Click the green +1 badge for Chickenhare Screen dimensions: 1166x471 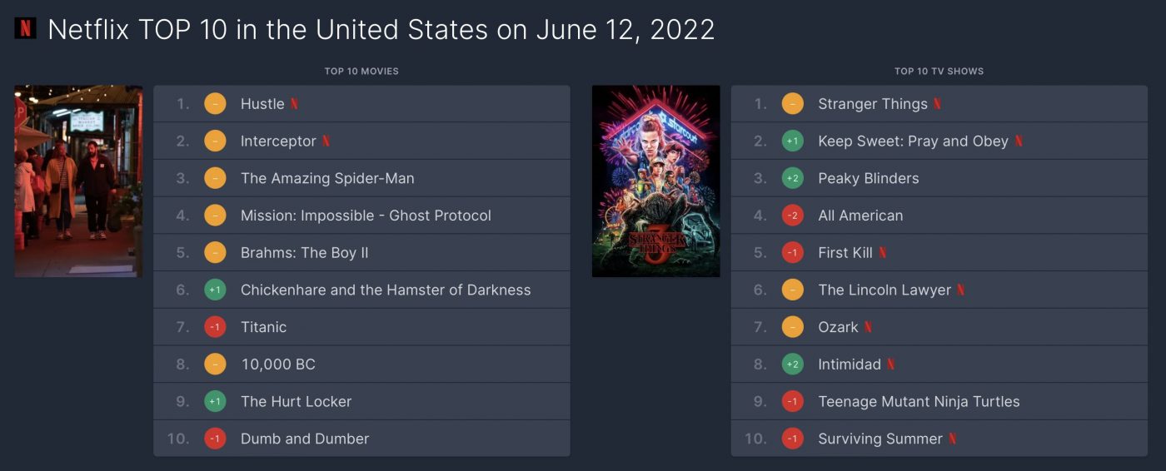(215, 290)
